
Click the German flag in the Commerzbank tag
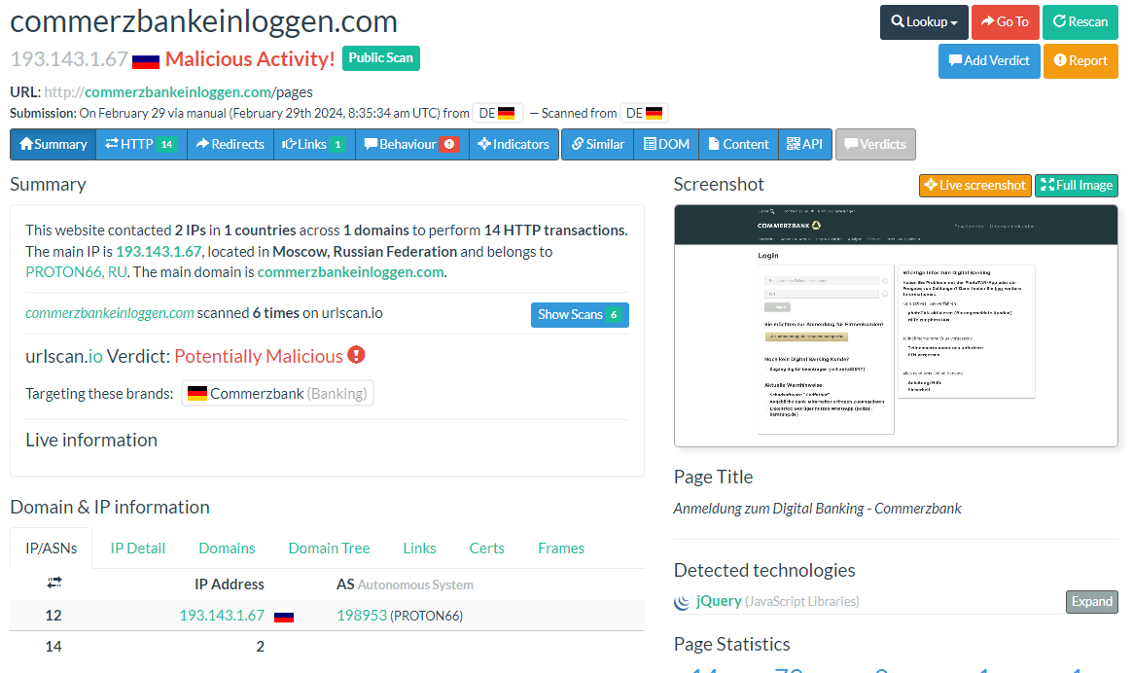197,393
